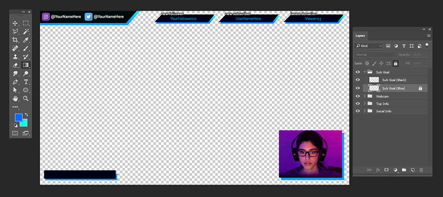Click the Link Layers button
Screen dimensions: 443x197
369,170
